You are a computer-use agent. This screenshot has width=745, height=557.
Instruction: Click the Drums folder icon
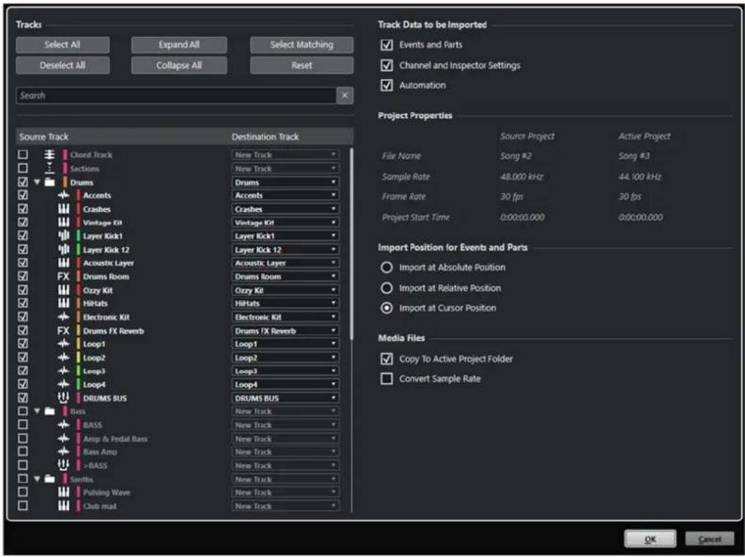(49, 182)
